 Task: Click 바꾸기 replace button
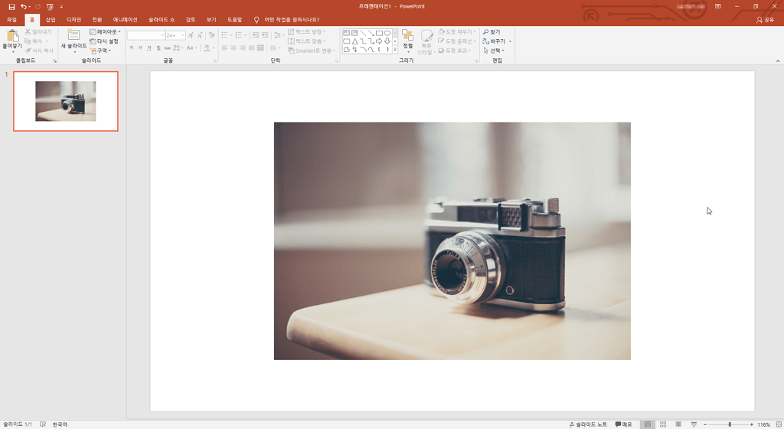[x=494, y=41]
